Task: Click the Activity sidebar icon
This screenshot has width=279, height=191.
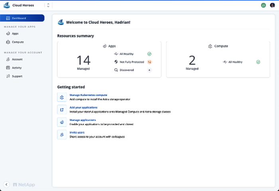Action: 8,68
